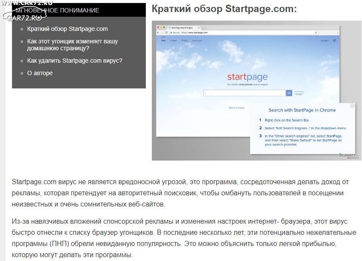
Task: Click the 'МГНОВЕННОЕ ПОНИМАНИЕ' sidebar header
Action: coord(57,10)
